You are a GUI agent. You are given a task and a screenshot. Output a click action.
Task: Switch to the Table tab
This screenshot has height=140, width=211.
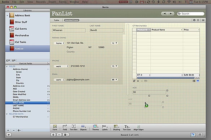pos(56,20)
